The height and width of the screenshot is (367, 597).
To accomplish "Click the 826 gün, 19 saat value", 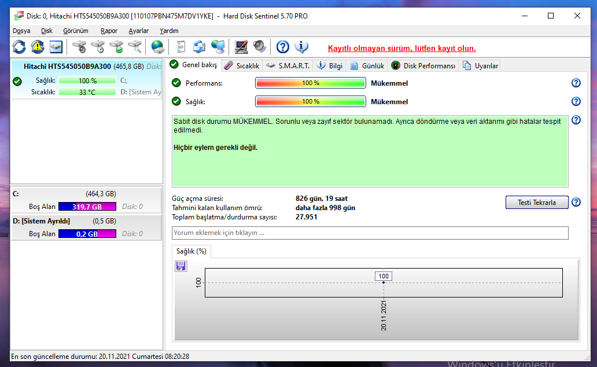I will [x=321, y=199].
